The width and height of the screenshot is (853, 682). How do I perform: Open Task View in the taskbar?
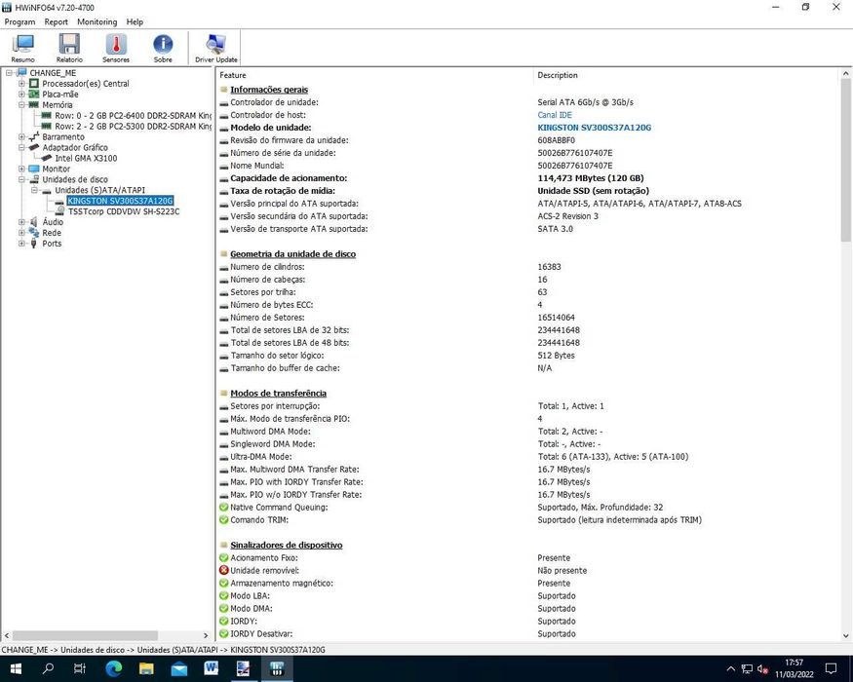(x=79, y=668)
